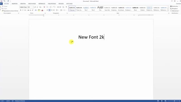The height and width of the screenshot is (102, 181).
Task: Clear all formatting icon
Action: point(44,7)
